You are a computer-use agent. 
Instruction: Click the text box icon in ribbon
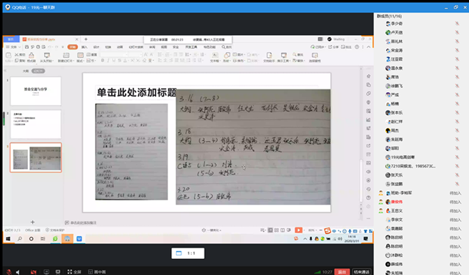215,57
